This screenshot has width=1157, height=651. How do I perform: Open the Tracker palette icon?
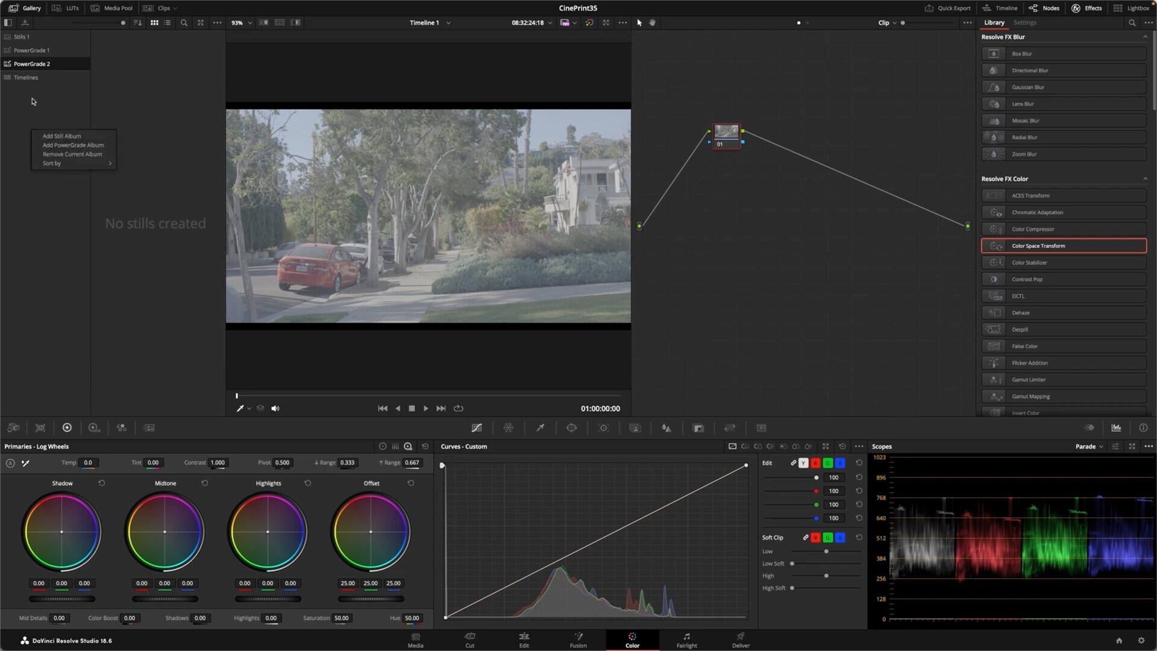coord(603,428)
